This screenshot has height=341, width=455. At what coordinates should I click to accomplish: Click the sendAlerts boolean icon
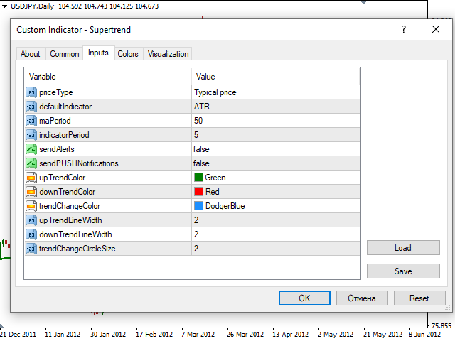(31, 149)
